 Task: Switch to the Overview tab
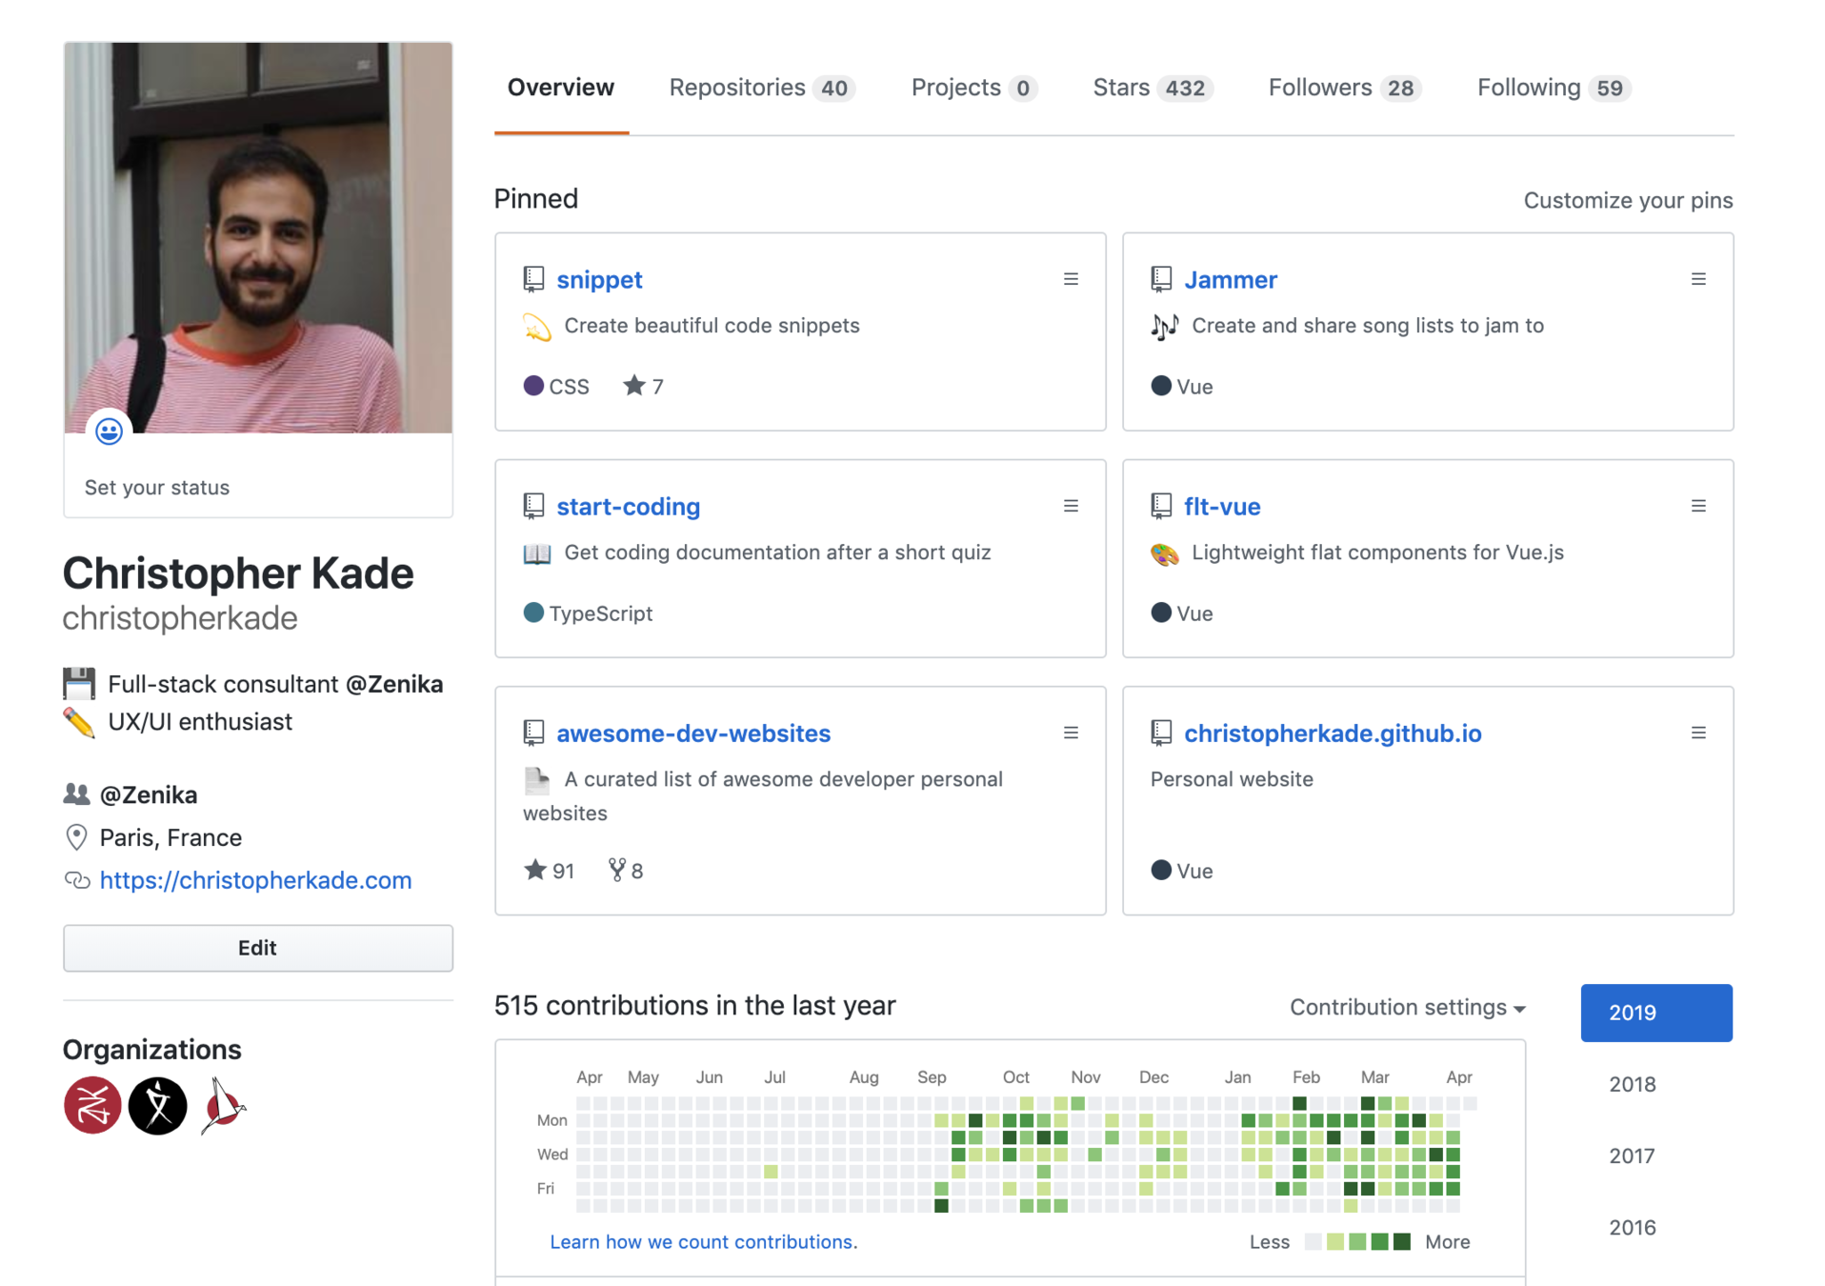pyautogui.click(x=561, y=88)
